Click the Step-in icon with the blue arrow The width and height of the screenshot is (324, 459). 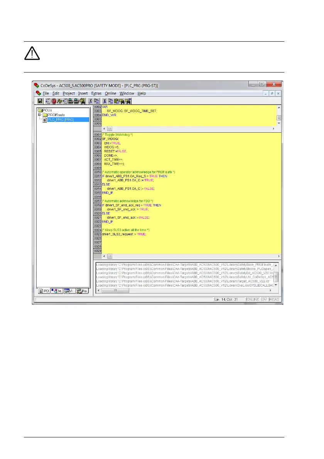(x=65, y=101)
